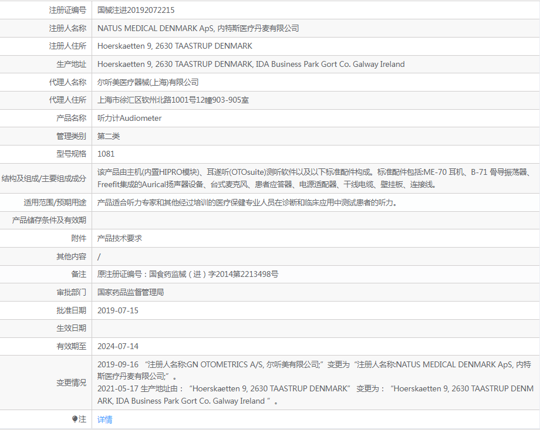This screenshot has width=540, height=433.
Task: Select agent address 上海市徐汇区钦州北路1001号
Action: coord(173,100)
